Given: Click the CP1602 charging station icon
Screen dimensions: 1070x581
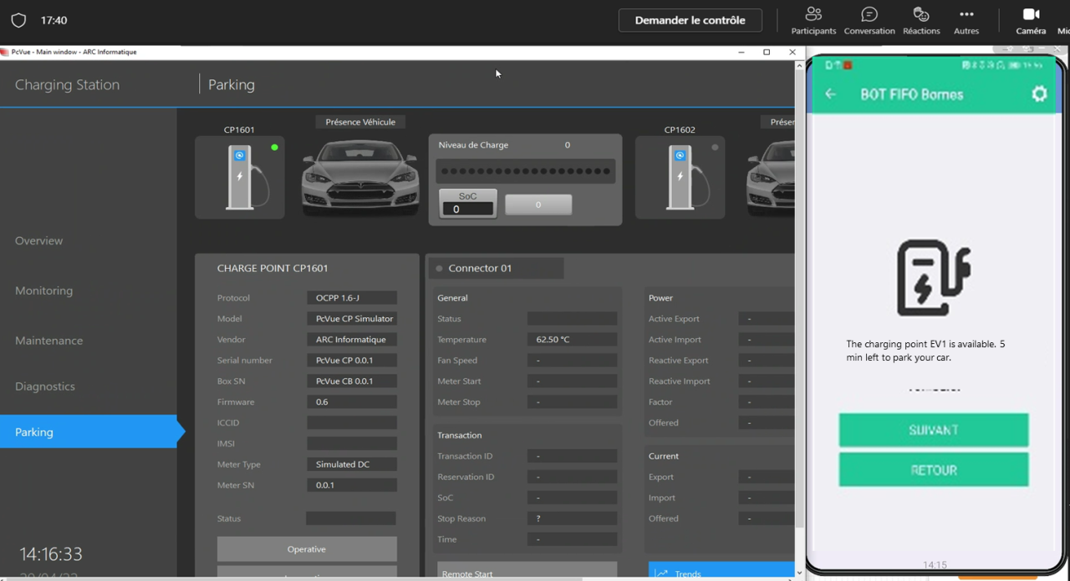Looking at the screenshot, I should pyautogui.click(x=680, y=177).
